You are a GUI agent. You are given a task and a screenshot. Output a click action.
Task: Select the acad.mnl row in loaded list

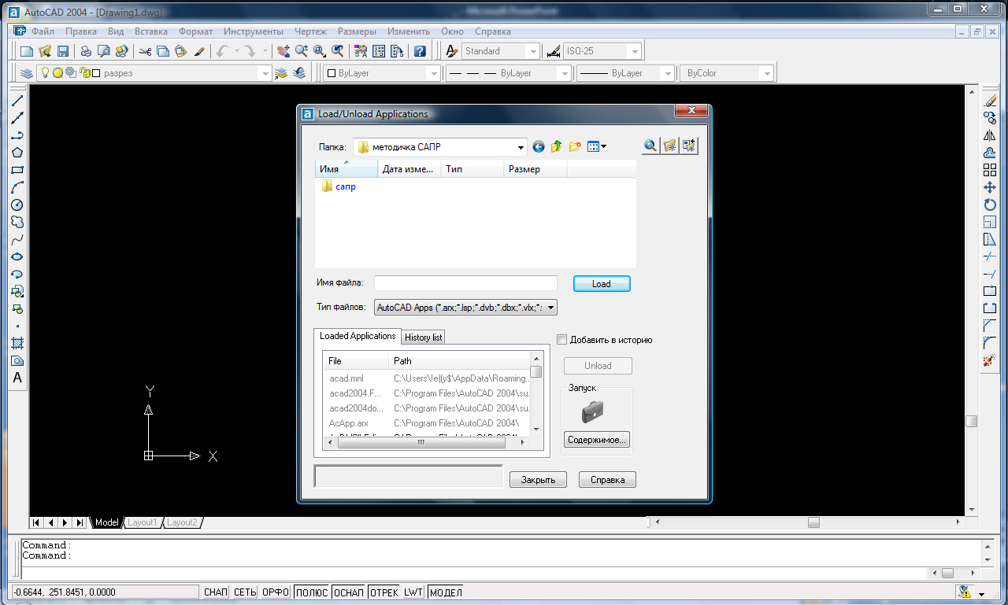[x=427, y=378]
